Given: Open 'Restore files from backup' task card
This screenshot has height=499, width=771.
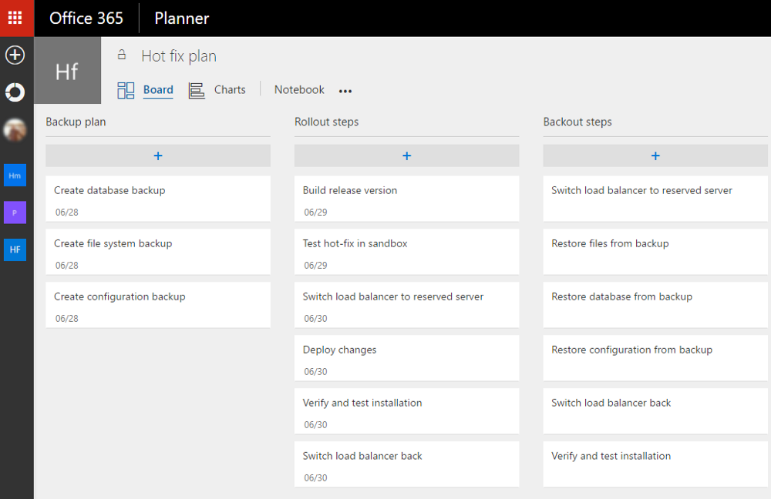Looking at the screenshot, I should (655, 251).
